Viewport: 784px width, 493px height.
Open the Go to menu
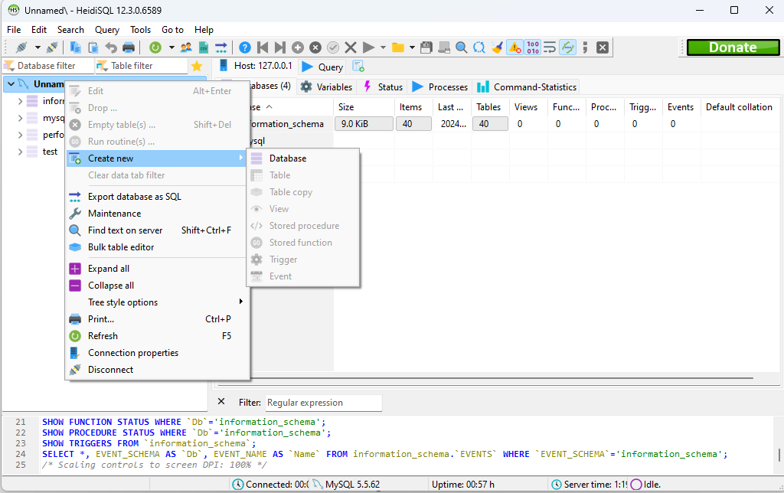pyautogui.click(x=172, y=30)
